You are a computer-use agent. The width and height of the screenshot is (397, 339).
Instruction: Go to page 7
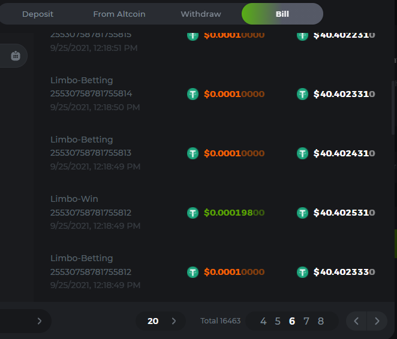pos(306,321)
